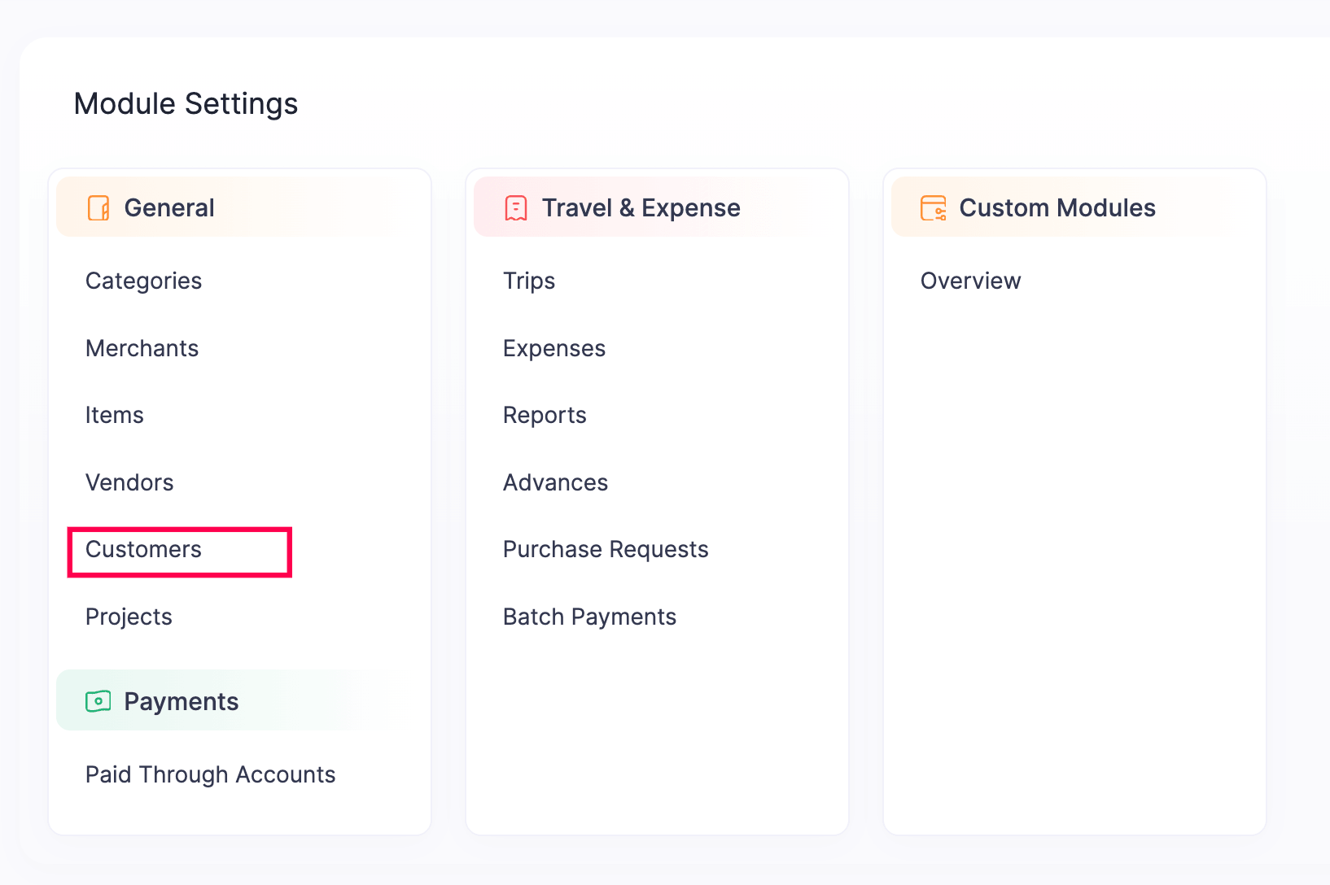This screenshot has width=1330, height=885.
Task: Open Advances settings
Action: [555, 482]
